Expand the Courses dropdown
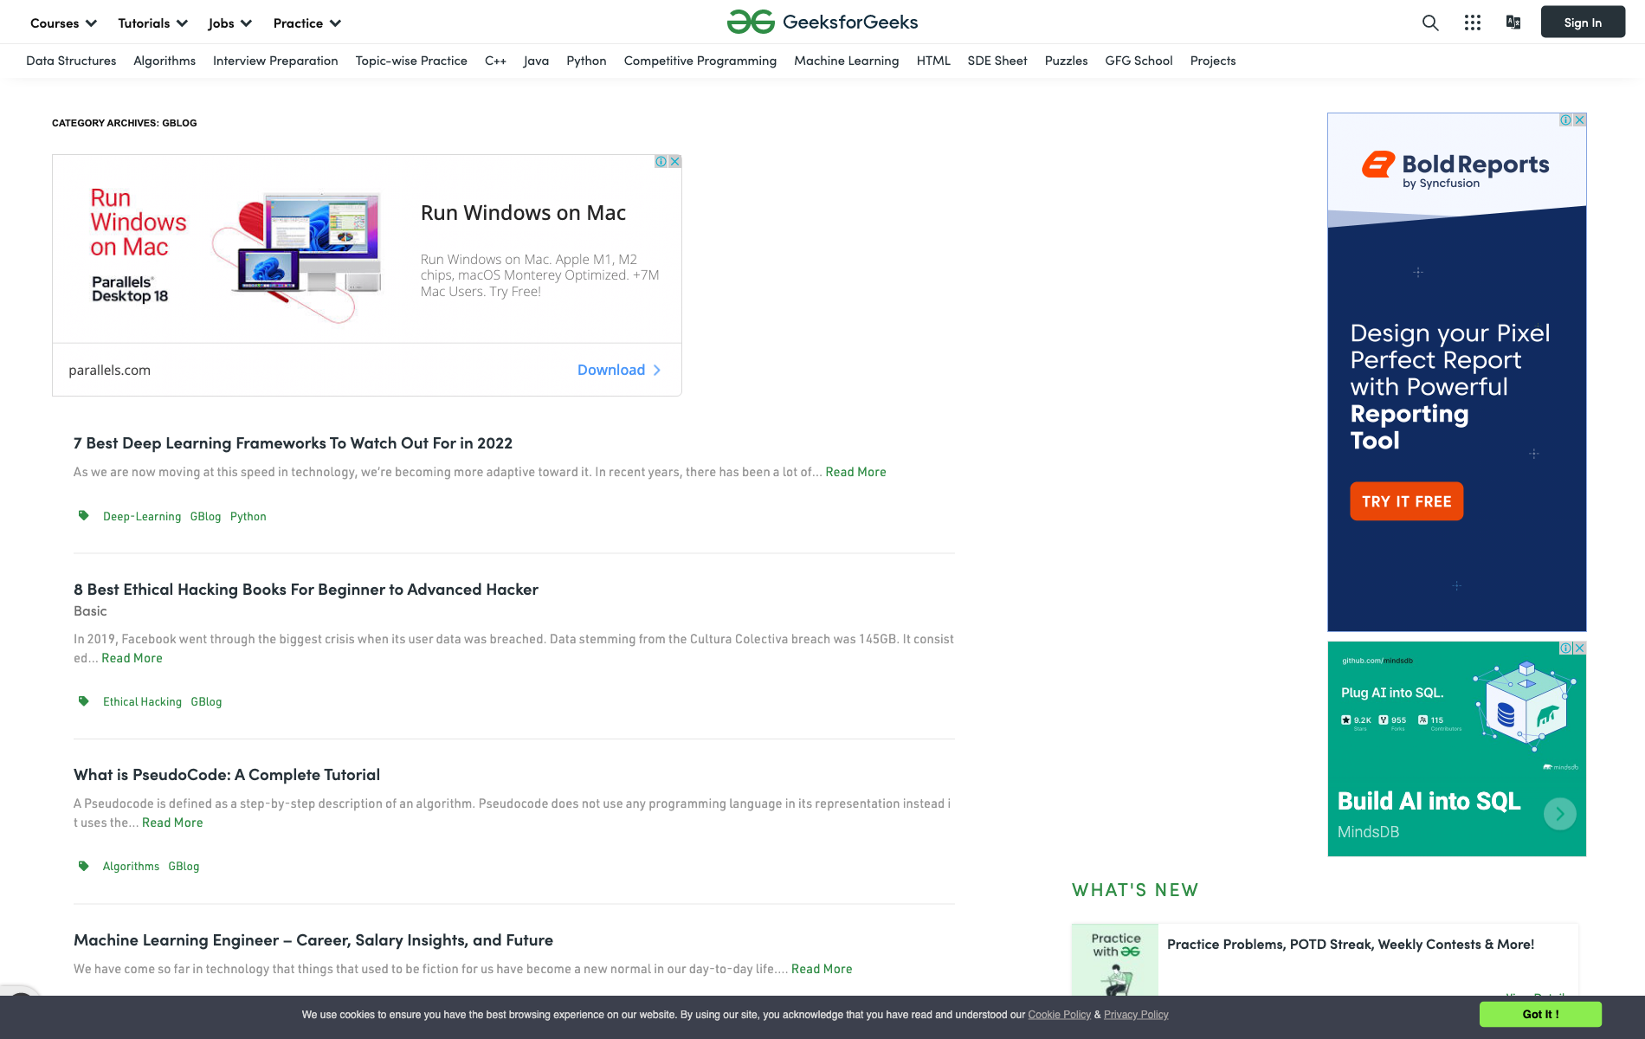Screen dimensions: 1645x1039 [x=63, y=23]
